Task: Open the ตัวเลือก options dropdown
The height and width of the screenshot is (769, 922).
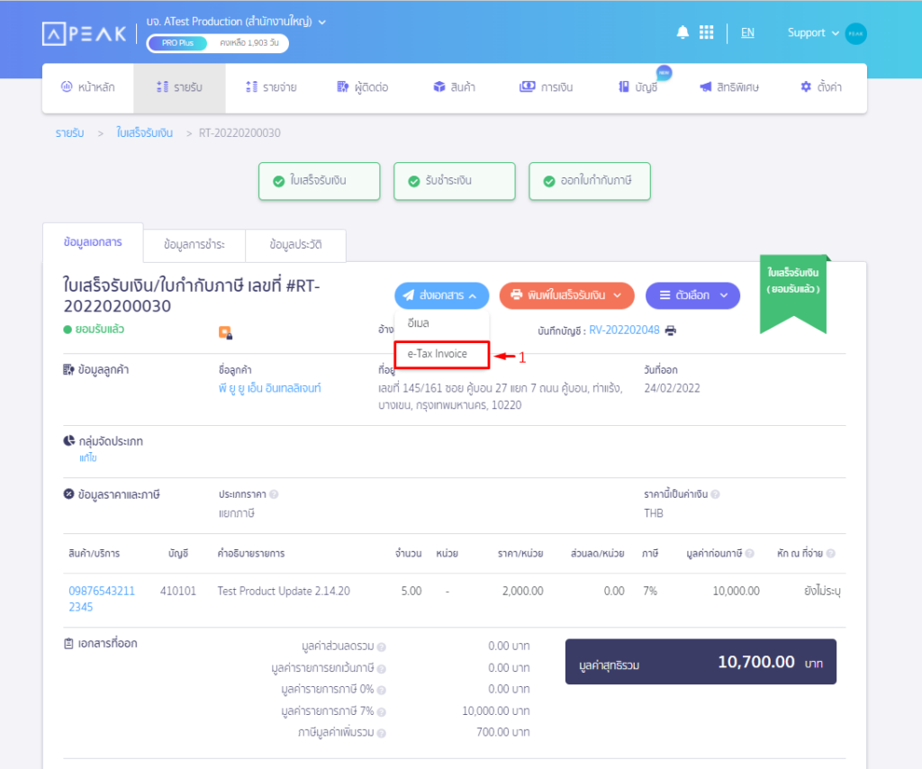Action: click(x=692, y=295)
